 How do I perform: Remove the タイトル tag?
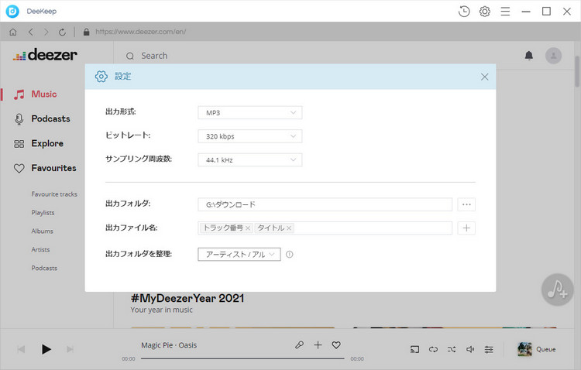[x=289, y=228]
